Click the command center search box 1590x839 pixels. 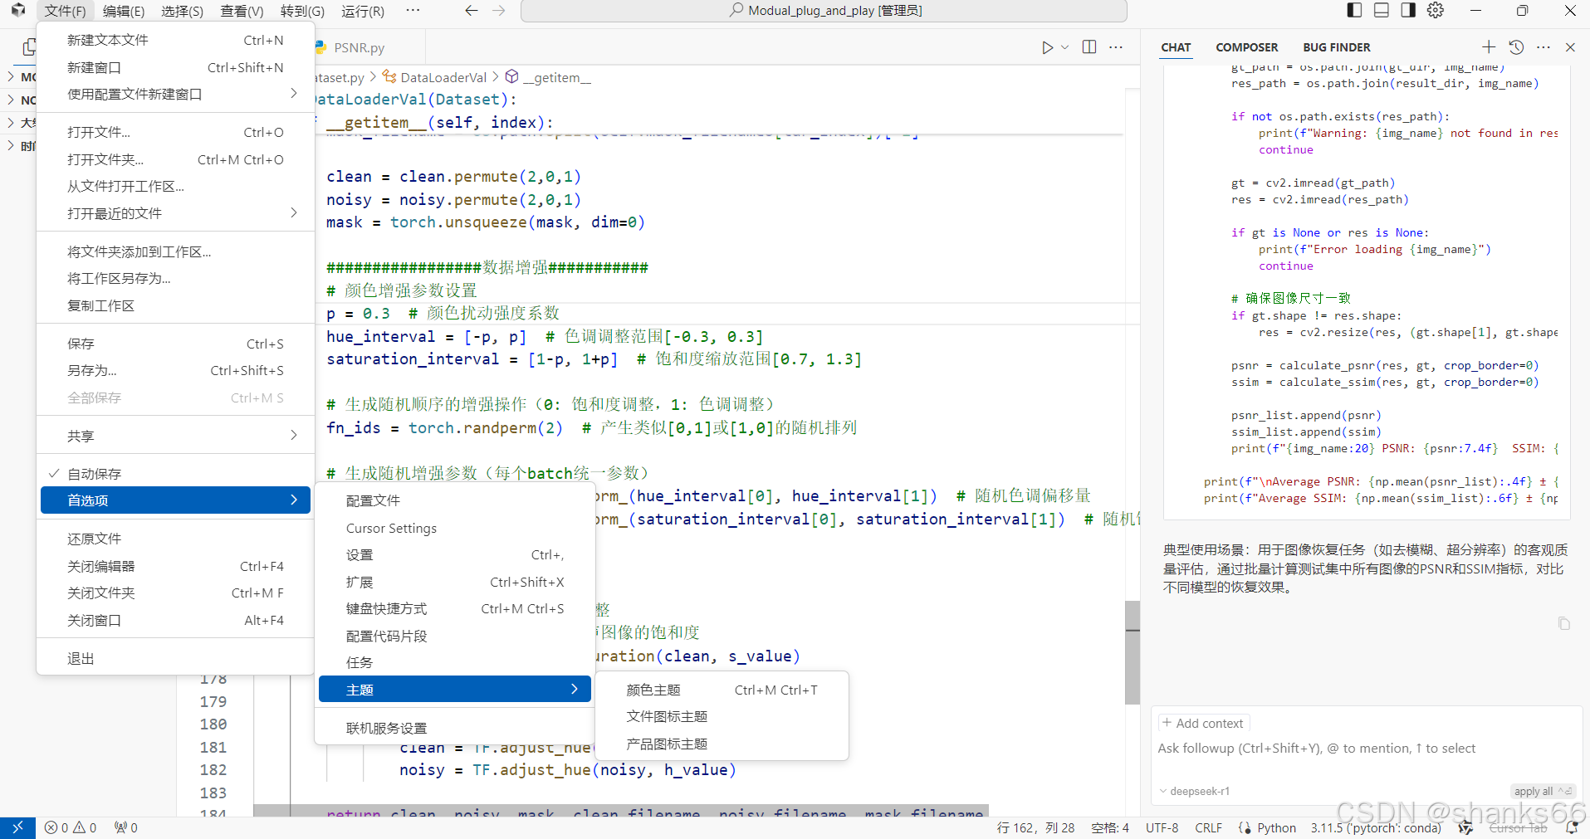pyautogui.click(x=824, y=11)
